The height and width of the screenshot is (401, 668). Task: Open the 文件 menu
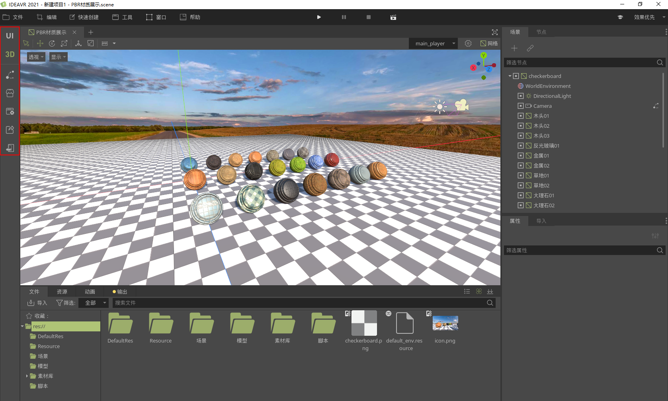(13, 17)
